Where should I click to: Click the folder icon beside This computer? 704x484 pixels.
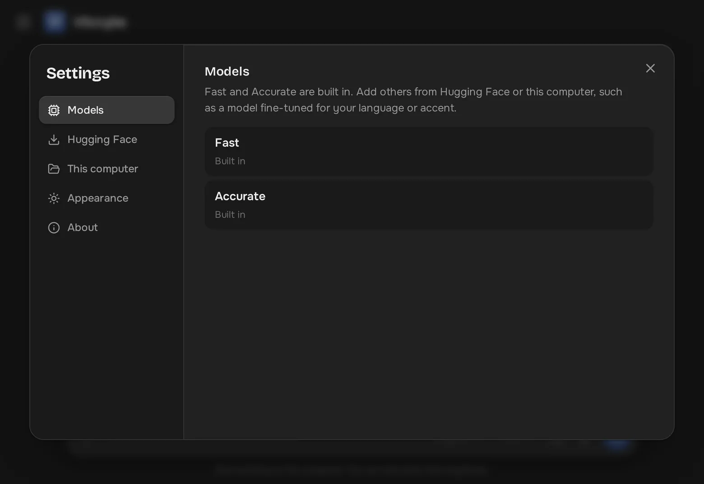tap(54, 169)
